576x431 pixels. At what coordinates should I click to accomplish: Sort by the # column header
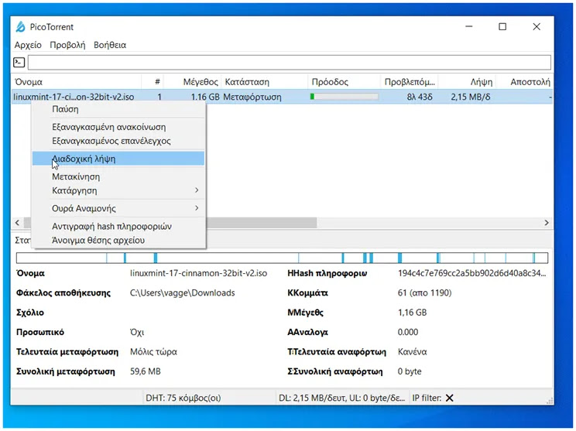tap(153, 82)
